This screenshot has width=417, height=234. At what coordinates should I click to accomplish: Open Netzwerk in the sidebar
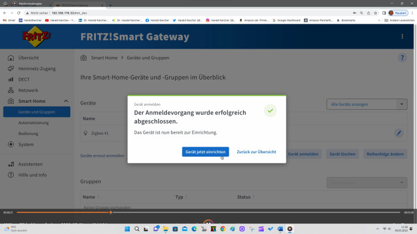click(x=28, y=90)
